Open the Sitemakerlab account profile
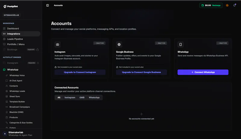 tap(21, 134)
